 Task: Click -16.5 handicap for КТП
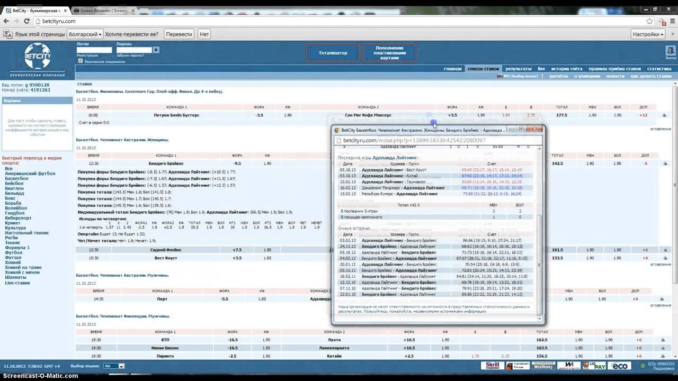(x=232, y=340)
